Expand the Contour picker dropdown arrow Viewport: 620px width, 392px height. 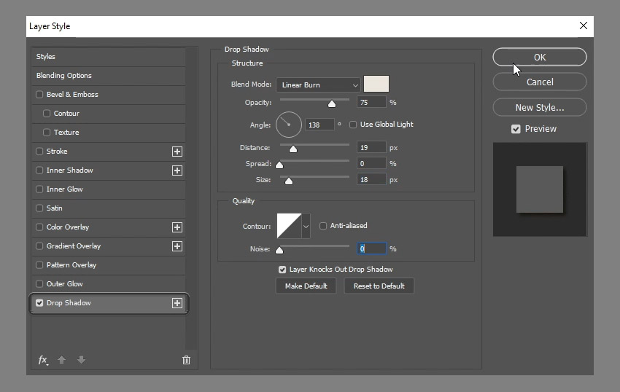pyautogui.click(x=306, y=227)
